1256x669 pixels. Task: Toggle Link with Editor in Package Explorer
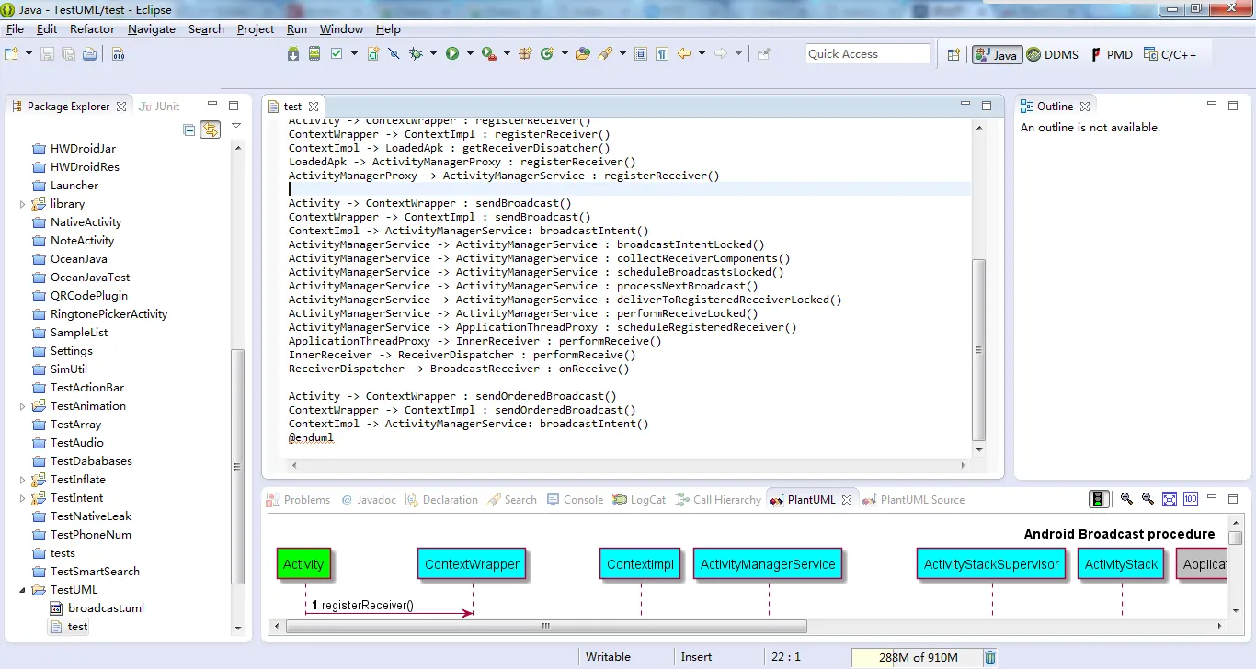(x=210, y=130)
